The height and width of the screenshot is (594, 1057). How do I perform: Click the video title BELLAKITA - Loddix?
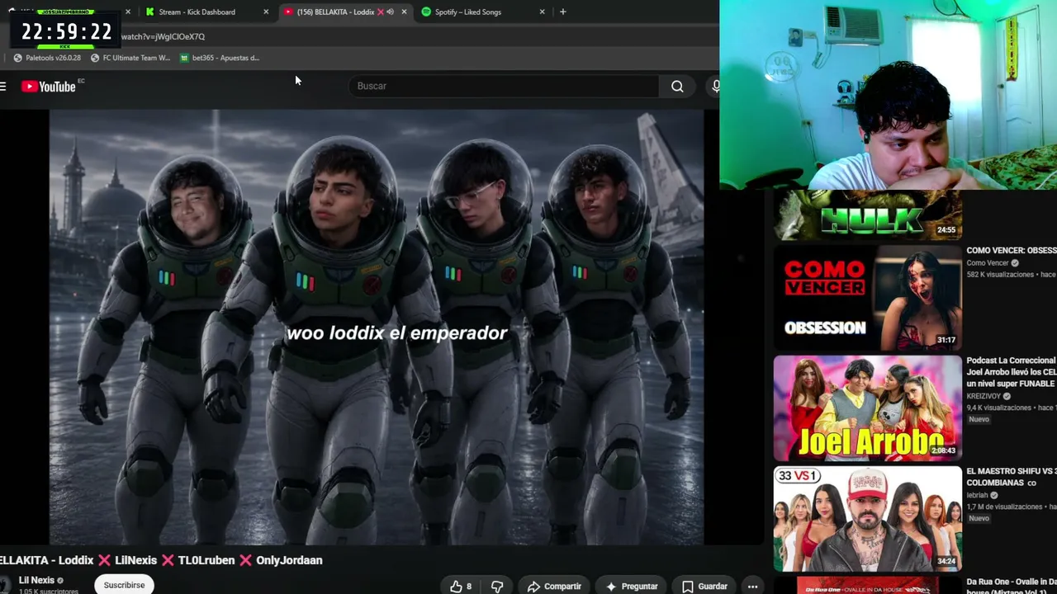161,560
